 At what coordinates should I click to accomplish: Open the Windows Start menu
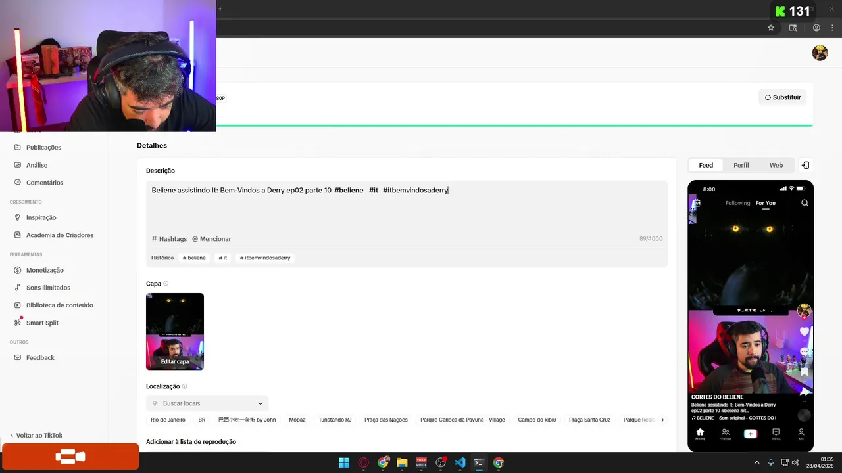click(x=344, y=462)
